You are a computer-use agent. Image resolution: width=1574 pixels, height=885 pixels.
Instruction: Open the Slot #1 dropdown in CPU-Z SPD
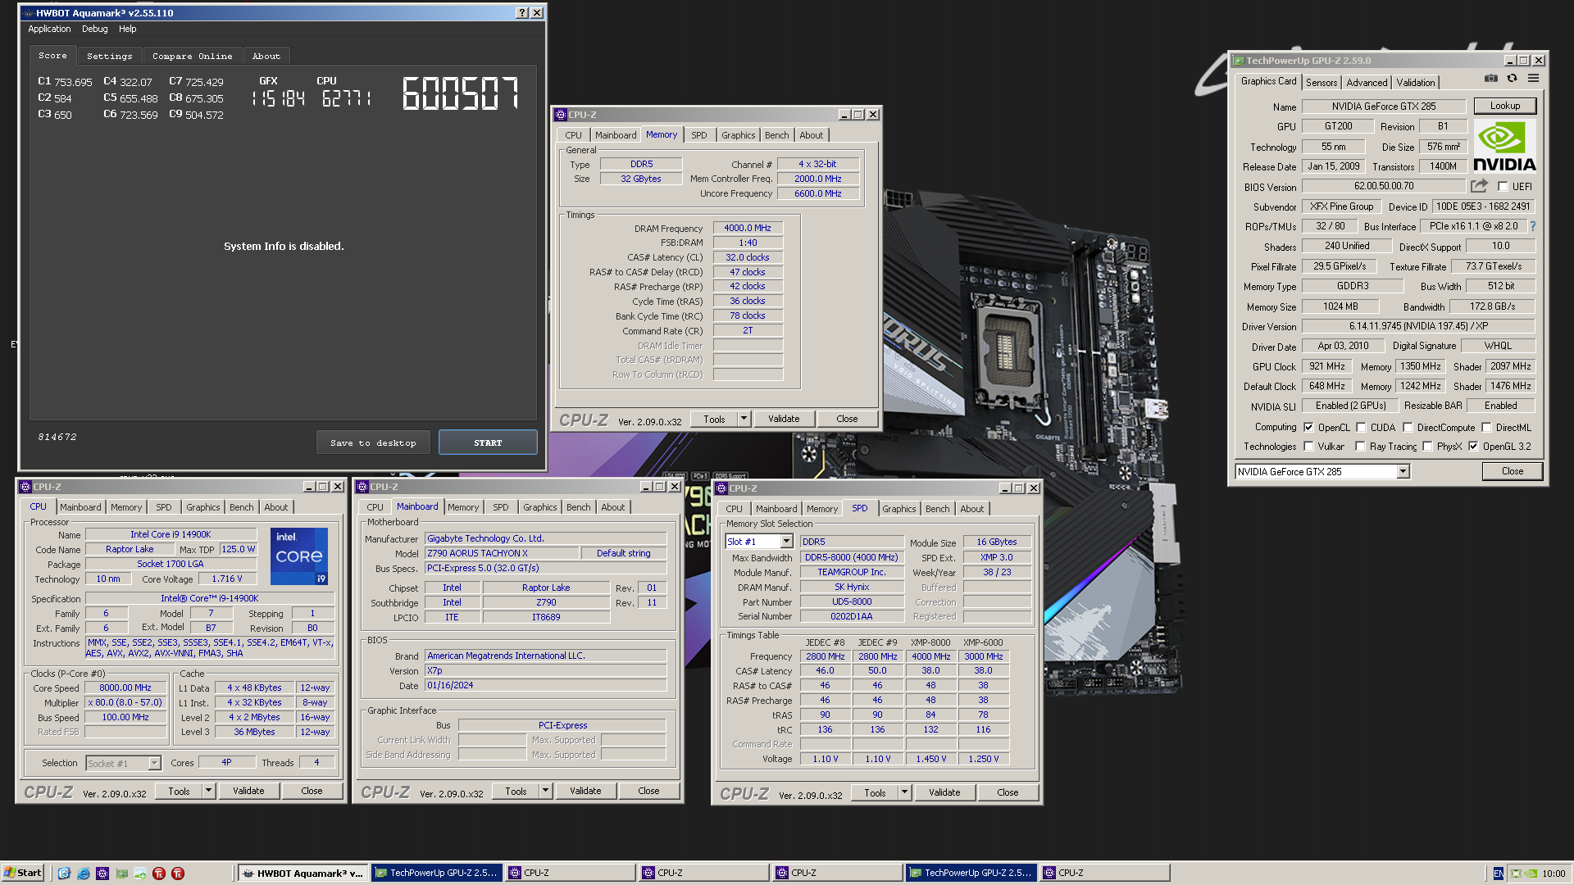(786, 542)
